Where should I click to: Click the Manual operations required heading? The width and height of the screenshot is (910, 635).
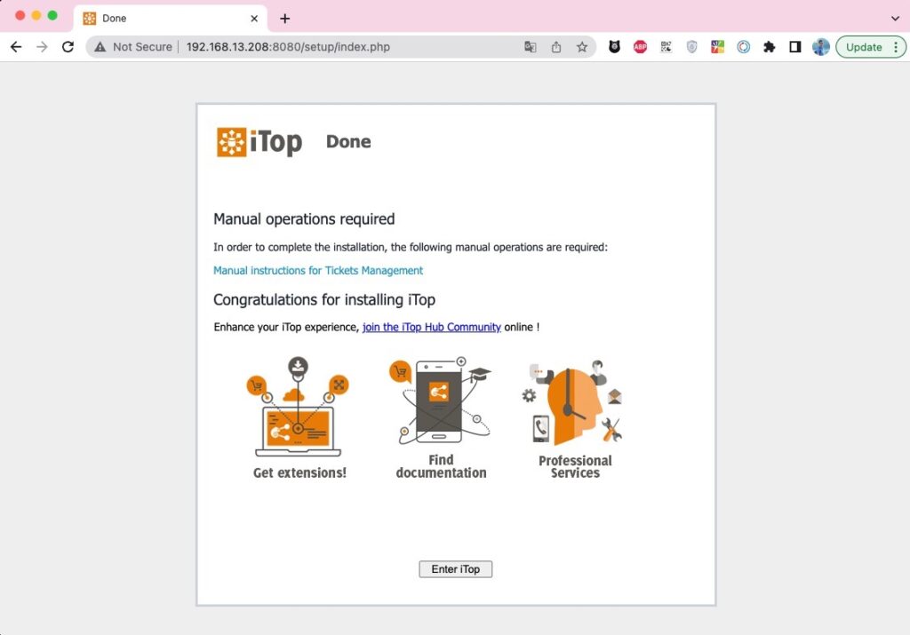point(304,219)
